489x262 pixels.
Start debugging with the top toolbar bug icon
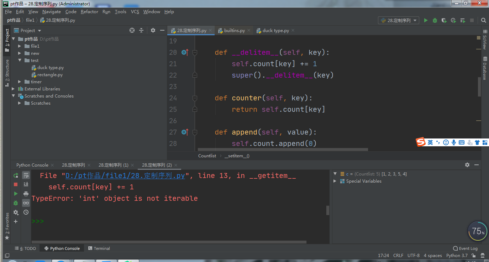pyautogui.click(x=435, y=21)
